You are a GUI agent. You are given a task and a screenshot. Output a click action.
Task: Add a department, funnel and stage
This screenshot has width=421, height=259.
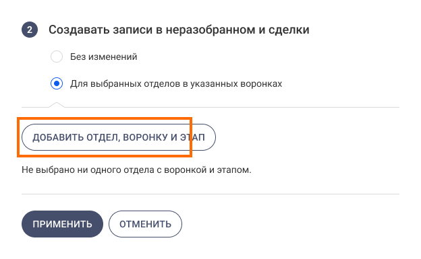coord(119,137)
